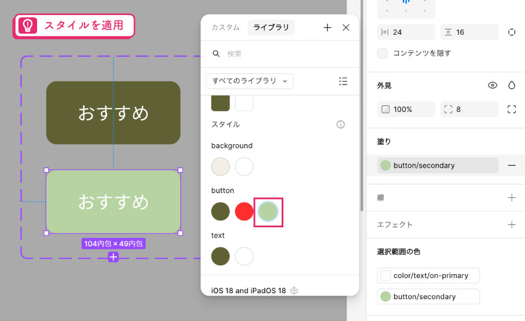Click the info icon beside スタイル
This screenshot has width=525, height=321.
(x=341, y=124)
